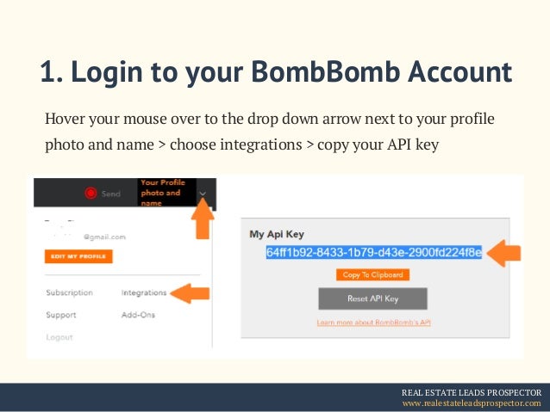The image size is (550, 412).
Task: Click the EDIT MY PROFILE button
Action: [x=78, y=256]
